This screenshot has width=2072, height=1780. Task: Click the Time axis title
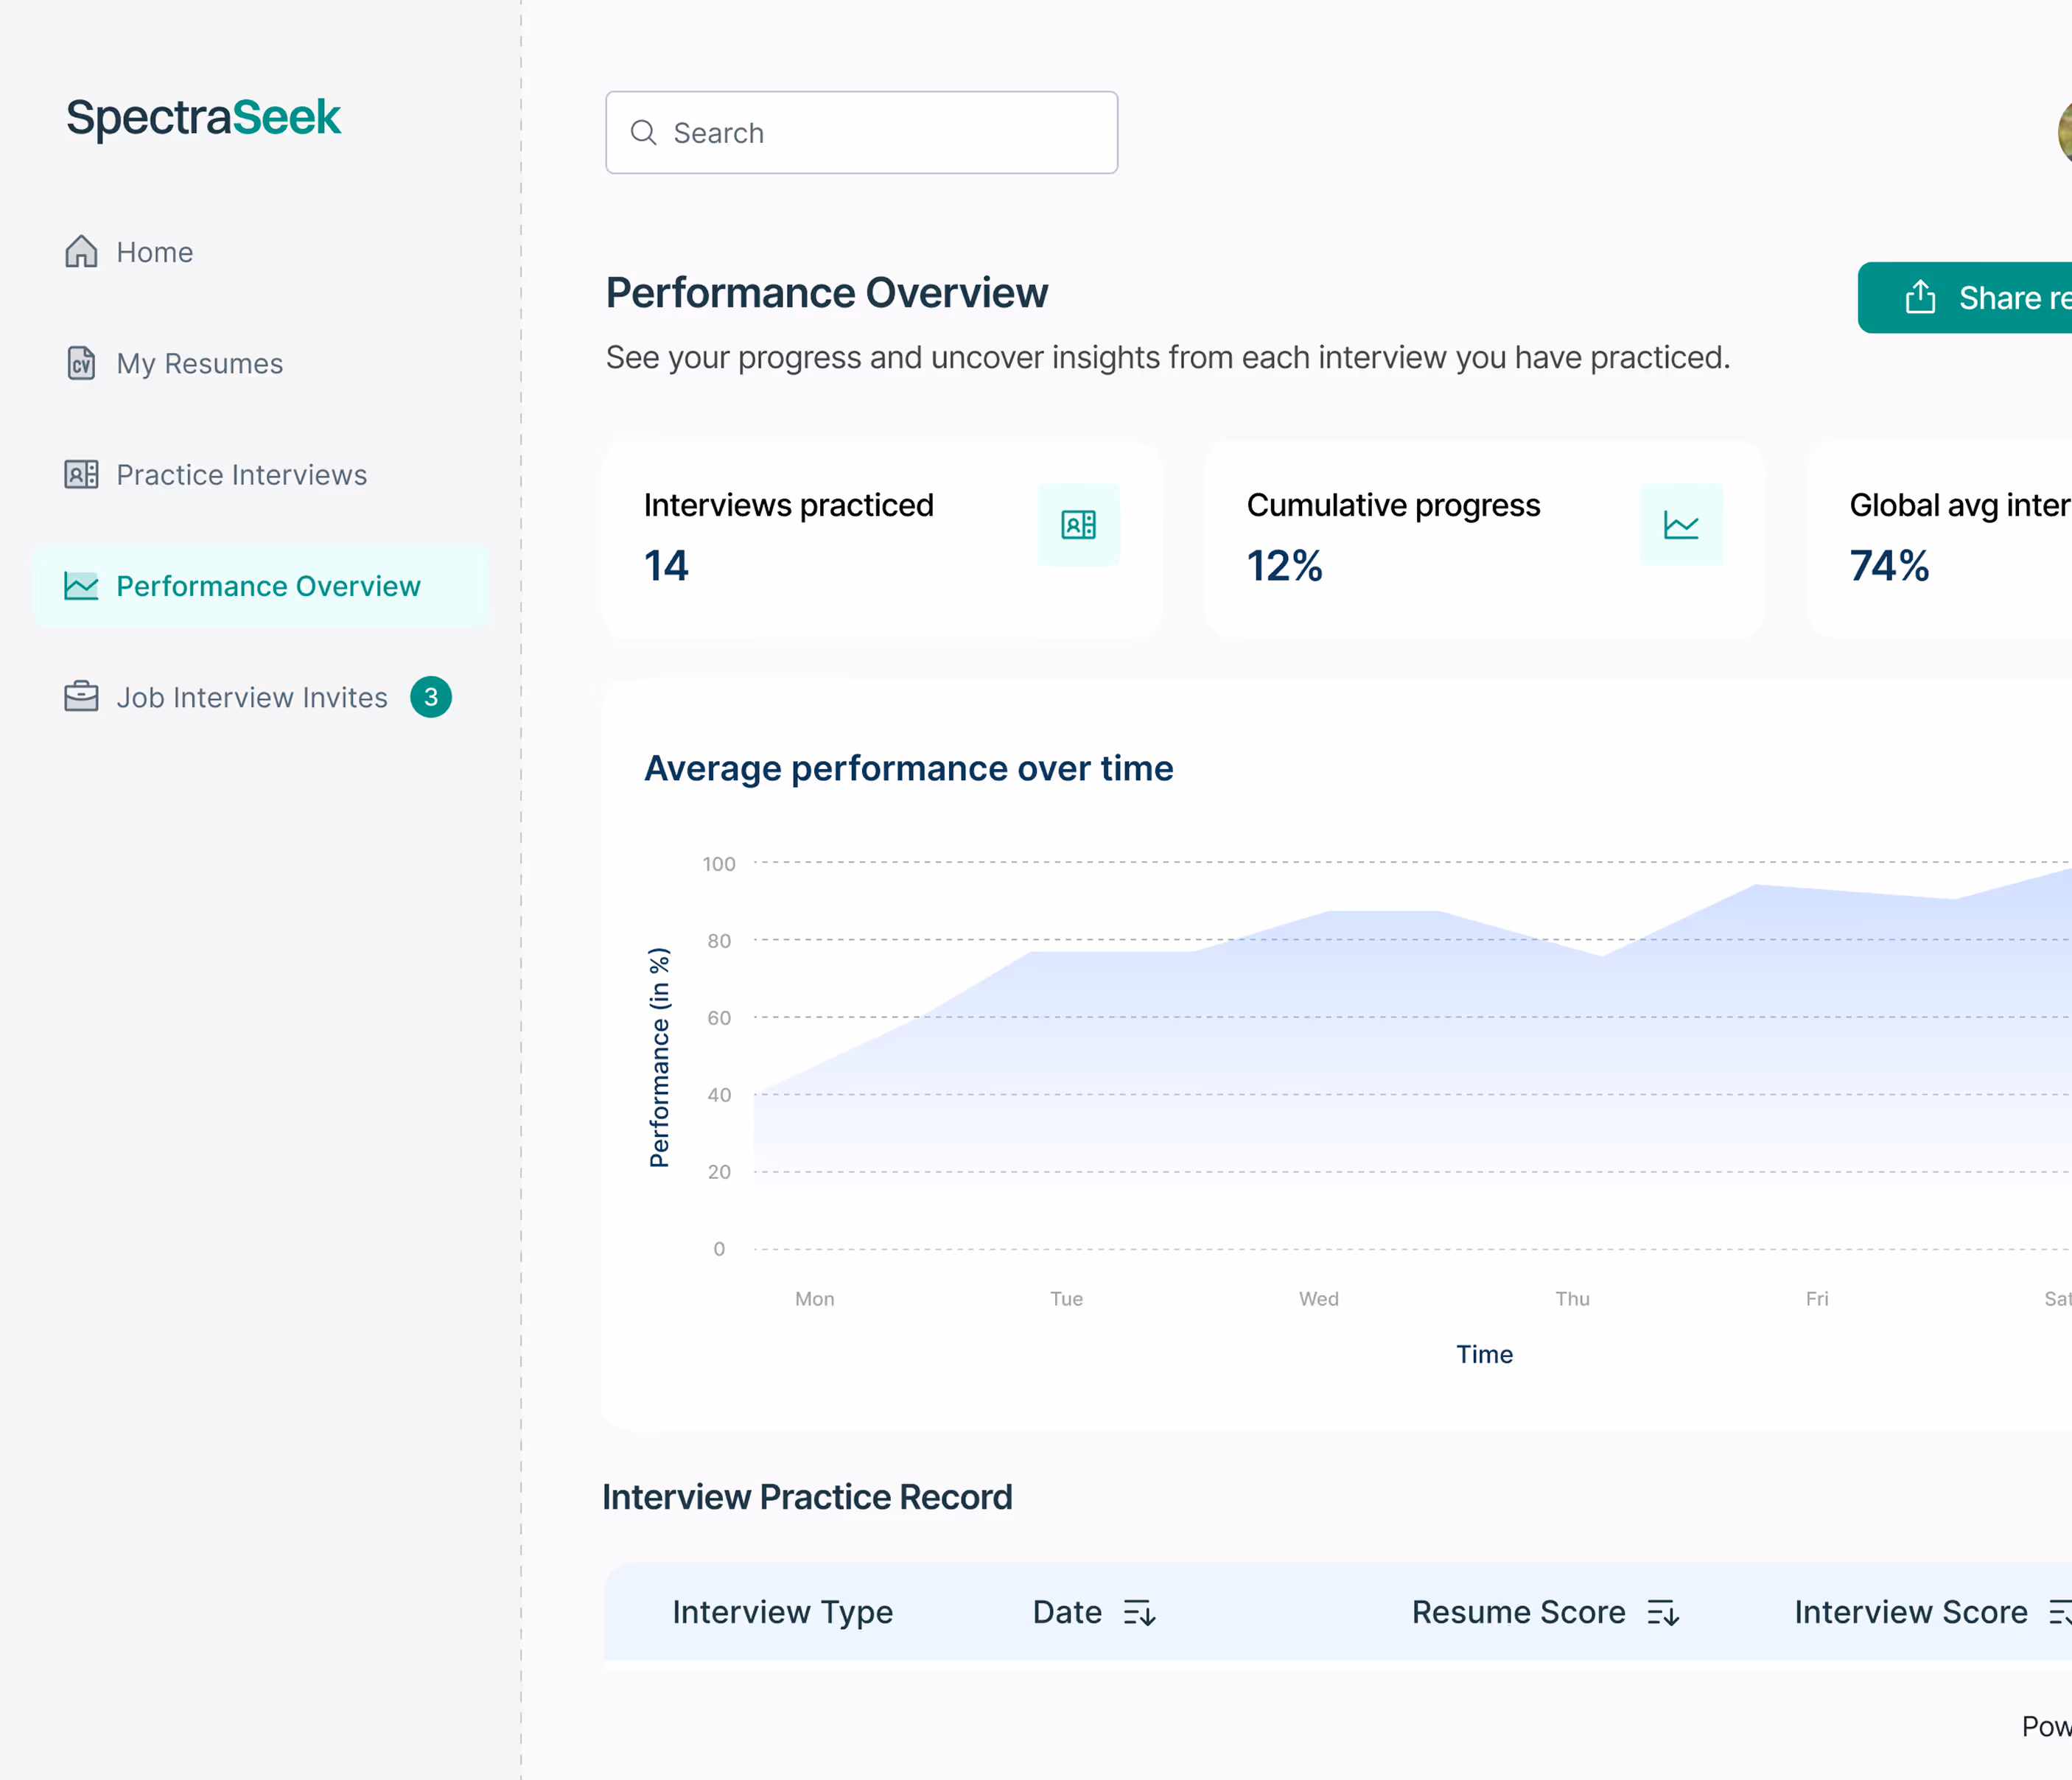[1484, 1354]
